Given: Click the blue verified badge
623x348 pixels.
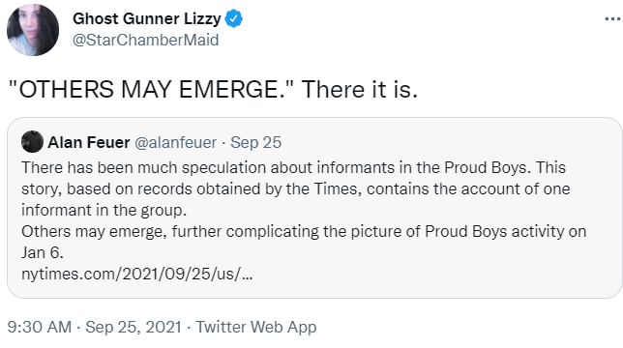Looking at the screenshot, I should tap(234, 18).
